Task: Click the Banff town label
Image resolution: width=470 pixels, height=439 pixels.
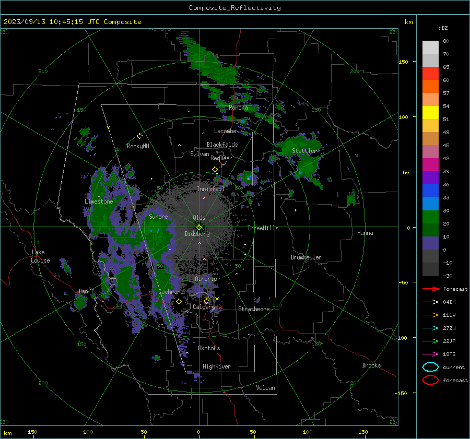Action: 86,291
